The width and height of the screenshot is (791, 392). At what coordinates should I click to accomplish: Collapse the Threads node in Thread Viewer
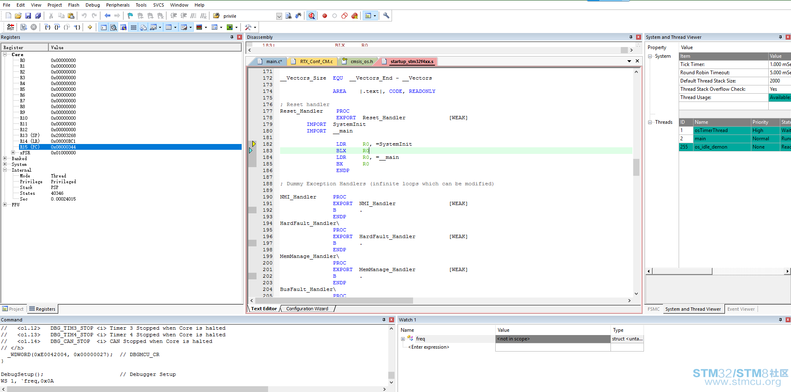650,122
